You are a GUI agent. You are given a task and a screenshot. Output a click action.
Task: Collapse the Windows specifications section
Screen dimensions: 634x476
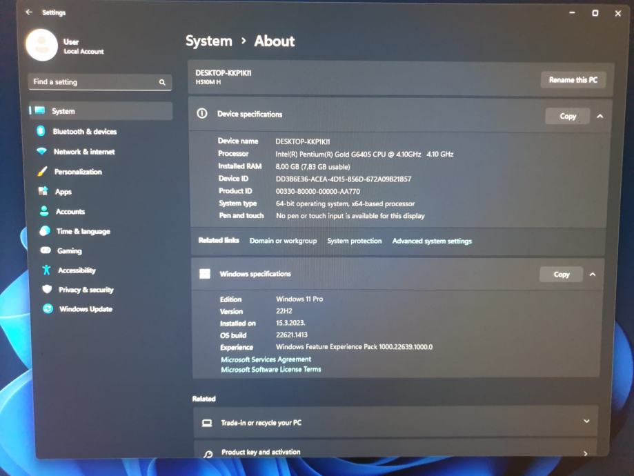[x=593, y=274]
